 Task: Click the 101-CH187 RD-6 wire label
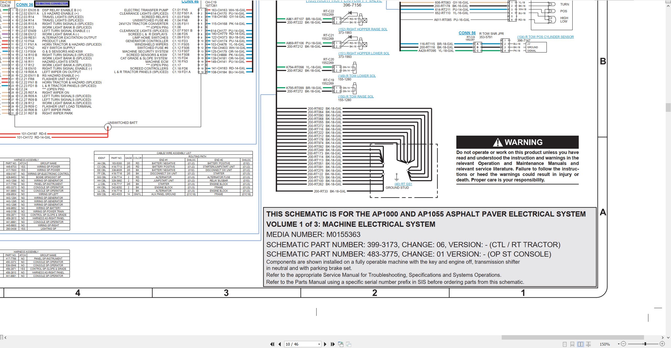34,134
